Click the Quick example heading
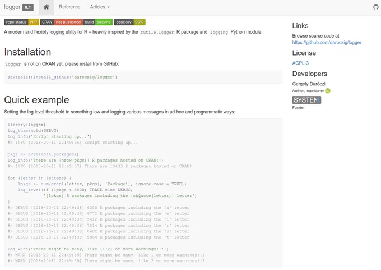Screen dimensions: 381x270 [36, 100]
